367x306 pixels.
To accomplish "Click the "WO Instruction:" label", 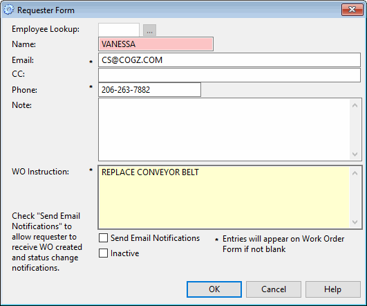I will pos(41,172).
